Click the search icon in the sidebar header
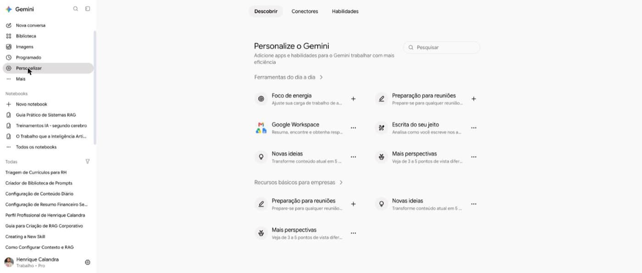Image resolution: width=642 pixels, height=273 pixels. (76, 9)
